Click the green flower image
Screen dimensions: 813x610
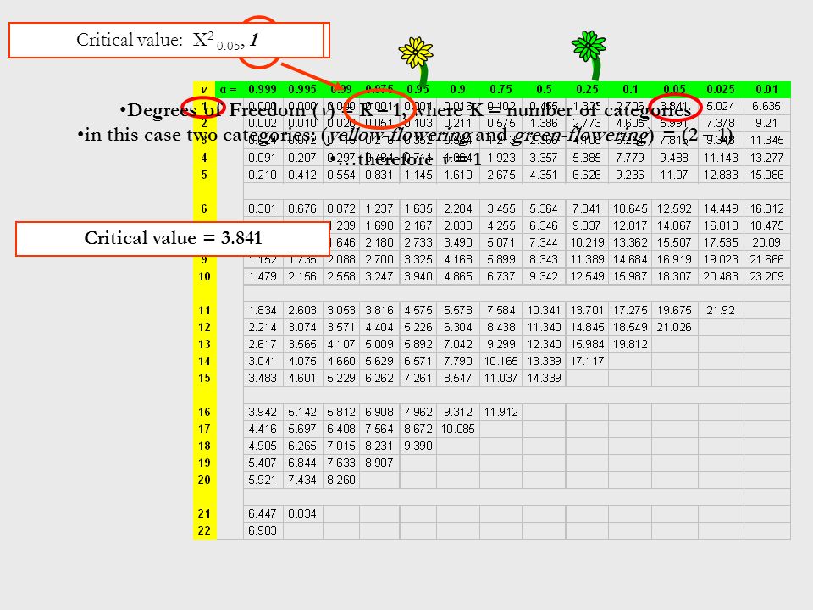point(589,54)
